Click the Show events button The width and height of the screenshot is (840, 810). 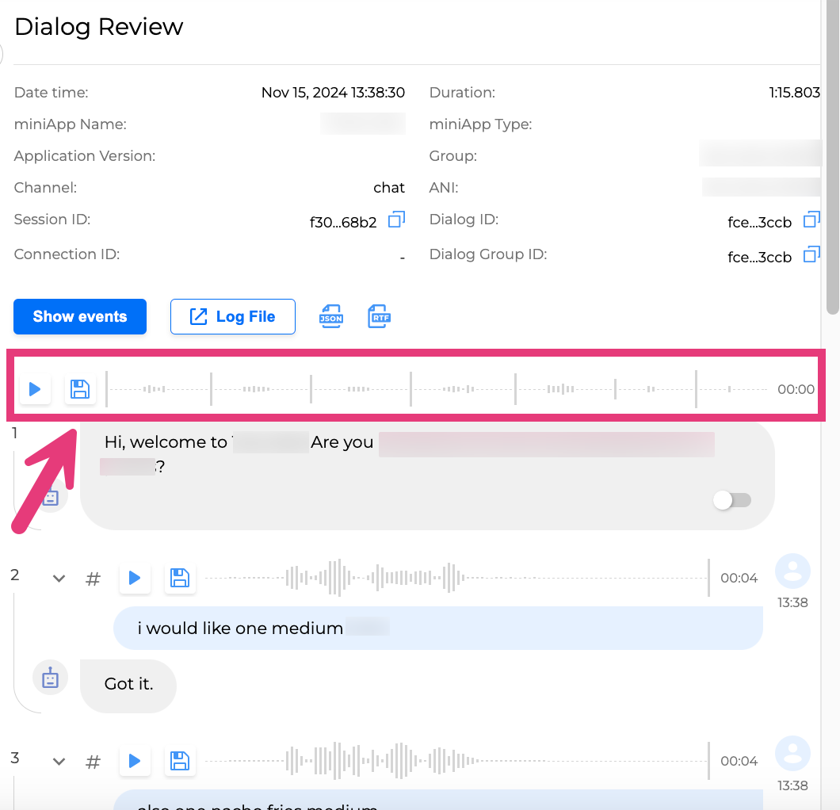[x=80, y=316]
